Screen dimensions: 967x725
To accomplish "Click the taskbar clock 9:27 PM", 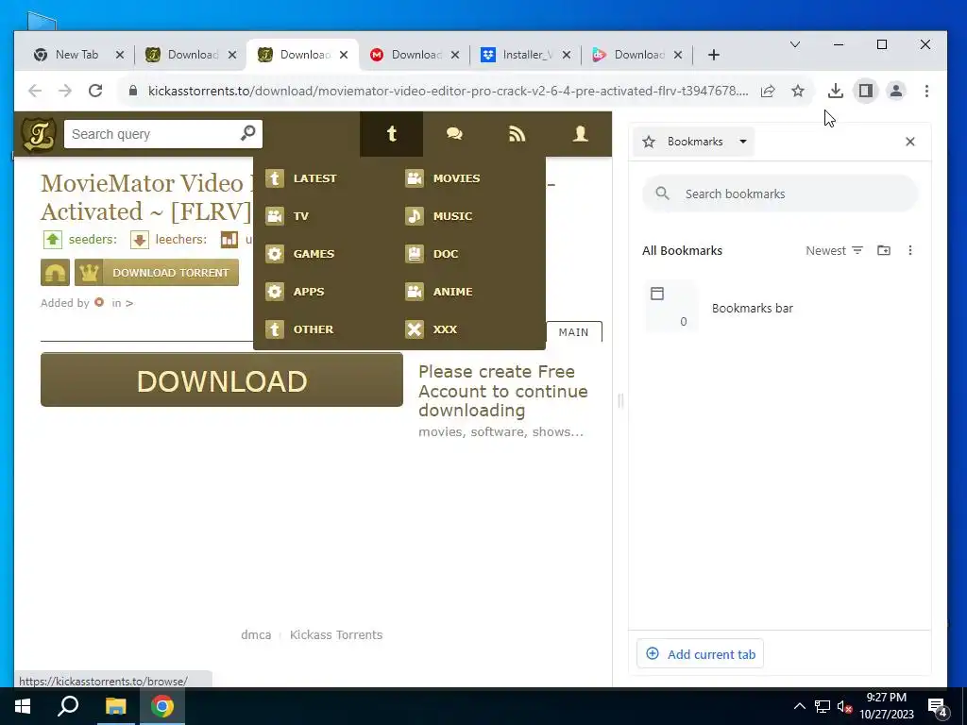I will point(886,706).
